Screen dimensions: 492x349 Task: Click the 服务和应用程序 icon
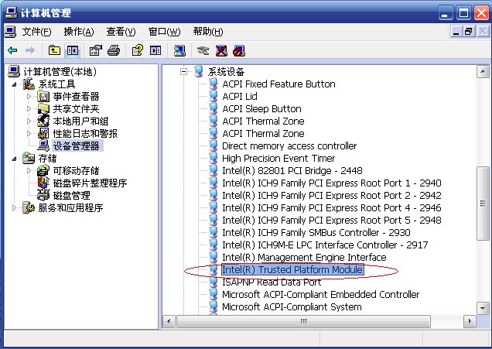pyautogui.click(x=29, y=207)
